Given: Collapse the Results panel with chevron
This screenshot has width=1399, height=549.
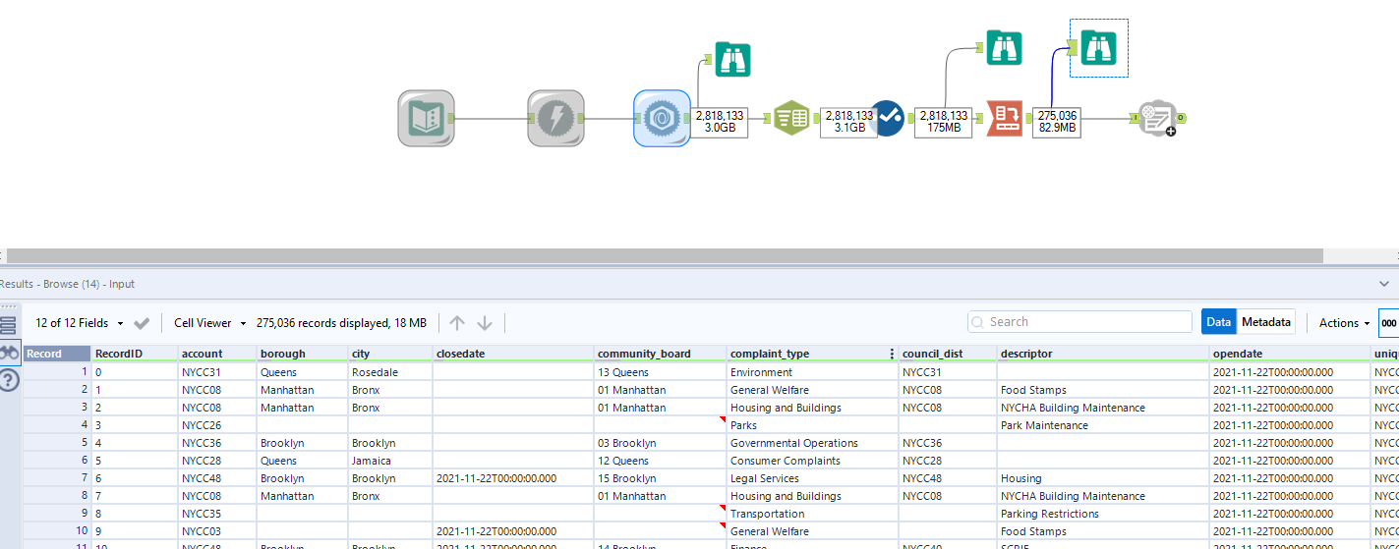Looking at the screenshot, I should 1384,284.
